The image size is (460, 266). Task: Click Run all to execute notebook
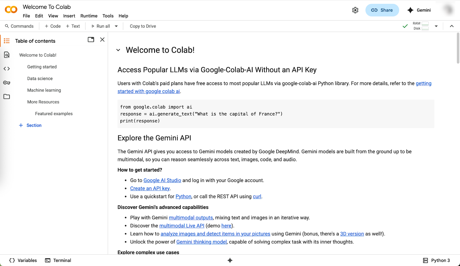coord(101,26)
